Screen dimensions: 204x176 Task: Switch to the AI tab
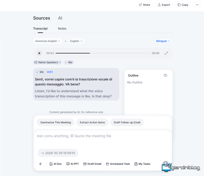tap(60, 18)
